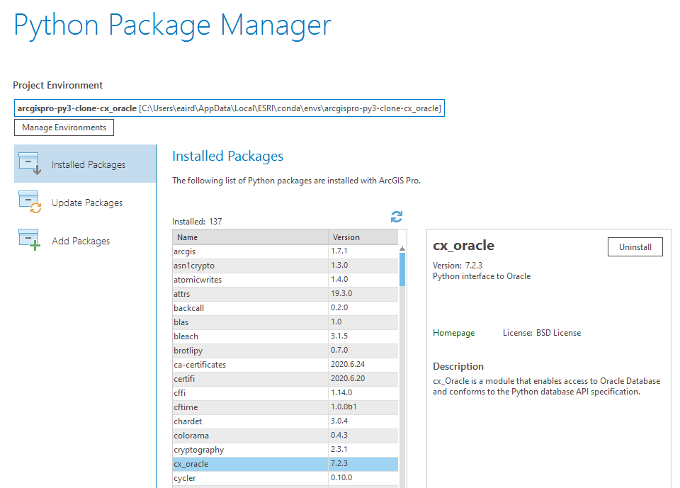Click the package list scrollbar thumb

coord(402,269)
